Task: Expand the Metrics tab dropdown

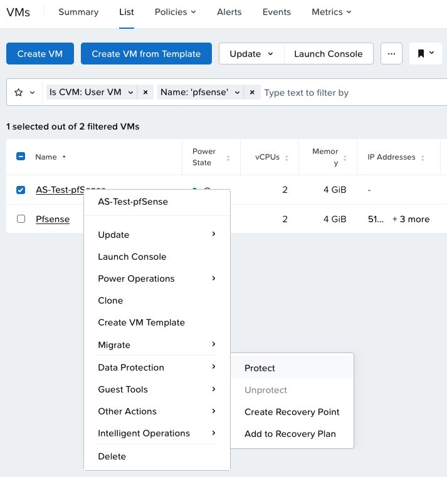Action: (332, 12)
